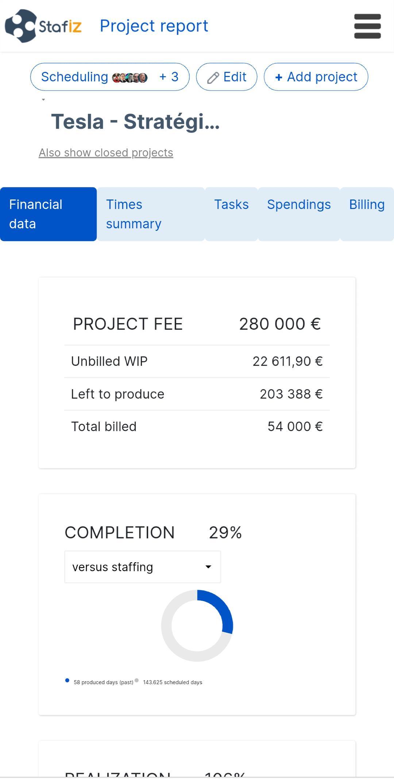Open the hamburger menu icon
Image resolution: width=394 pixels, height=779 pixels.
[367, 26]
